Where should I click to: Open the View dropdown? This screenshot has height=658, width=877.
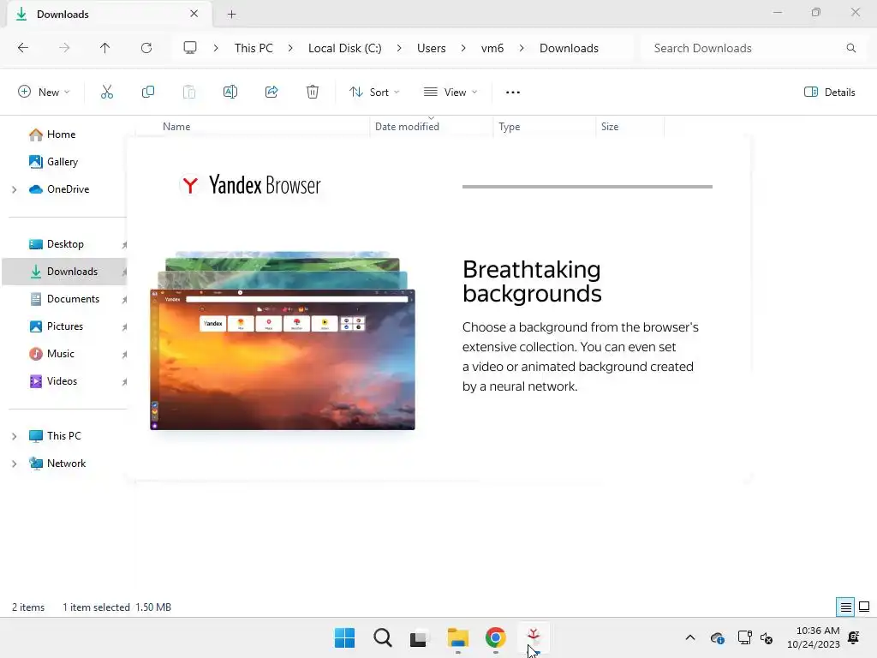pos(450,93)
